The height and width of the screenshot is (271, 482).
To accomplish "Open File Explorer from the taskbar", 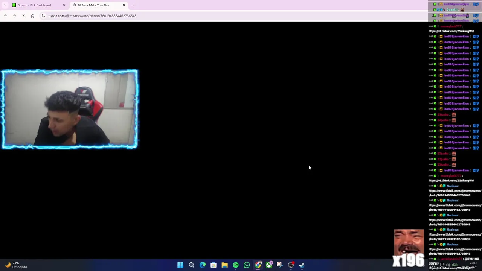I will [x=224, y=265].
